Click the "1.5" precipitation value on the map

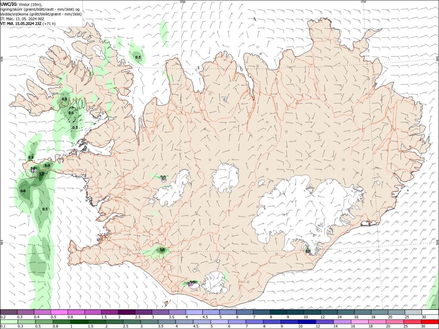pos(192,282)
